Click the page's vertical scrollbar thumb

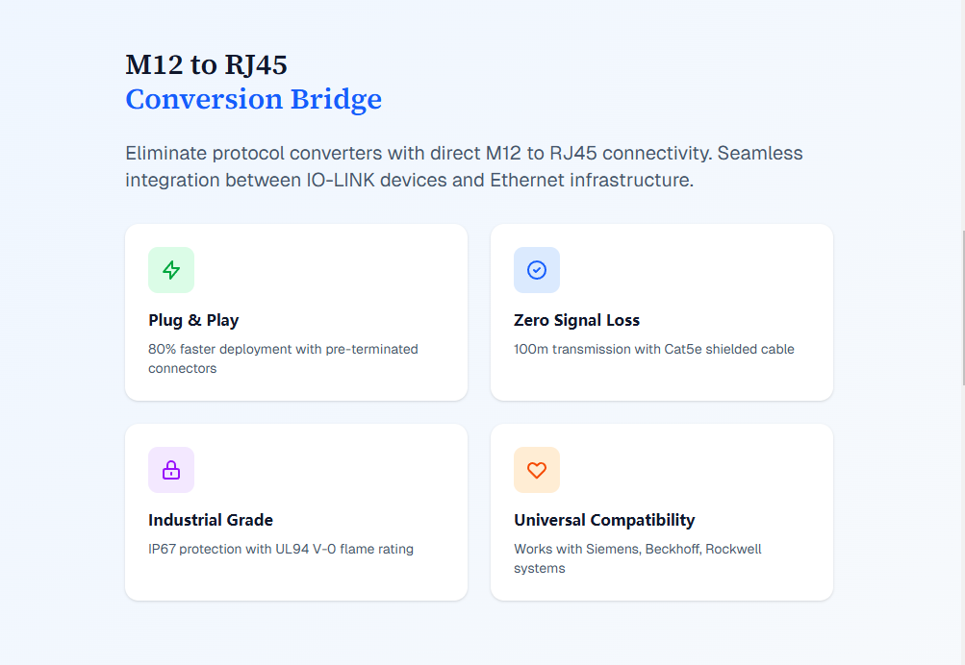(x=962, y=308)
